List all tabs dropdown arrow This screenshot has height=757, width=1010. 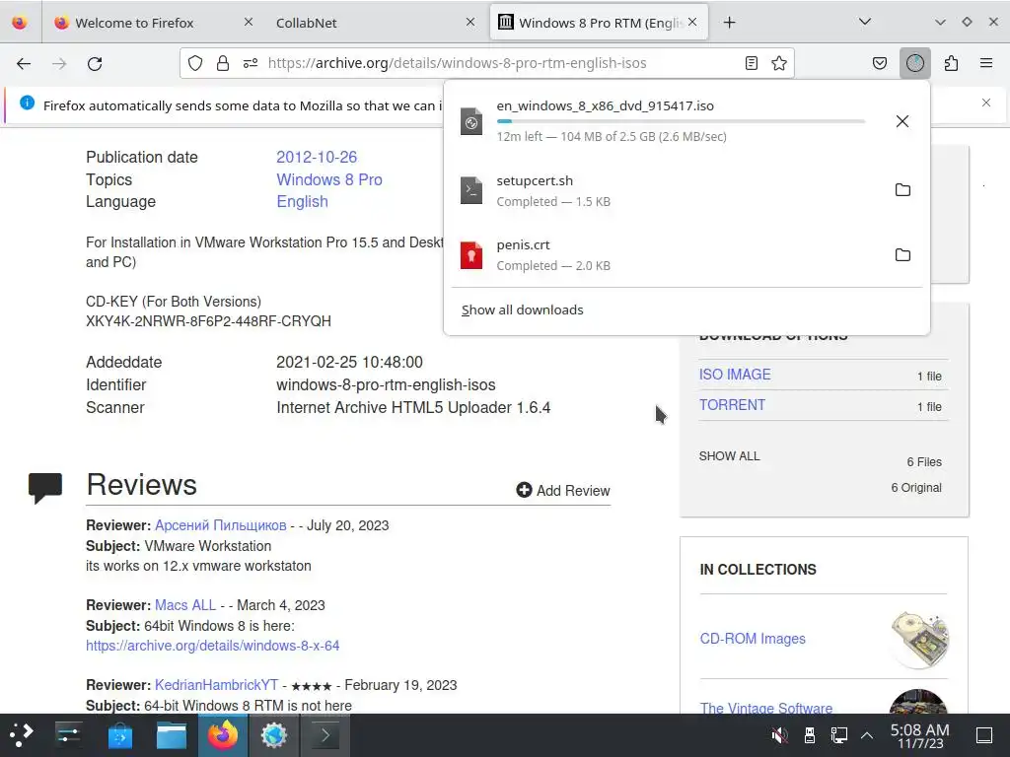coord(865,22)
